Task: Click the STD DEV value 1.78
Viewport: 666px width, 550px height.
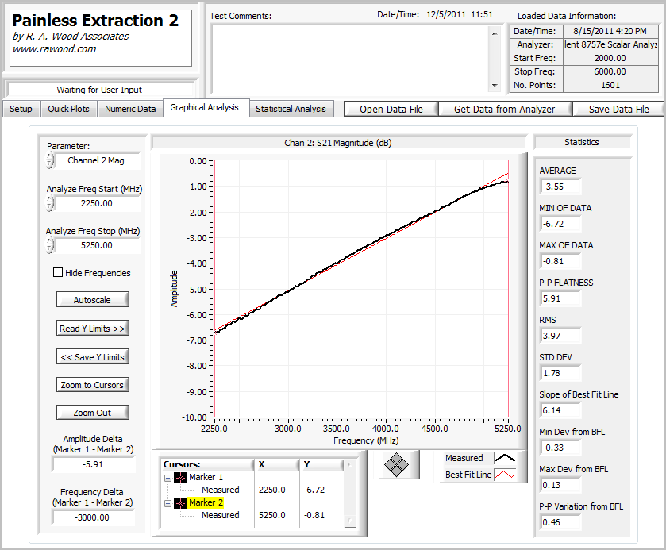Action: click(560, 373)
